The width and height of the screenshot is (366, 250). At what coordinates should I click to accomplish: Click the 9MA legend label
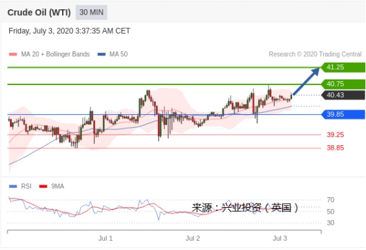click(x=57, y=187)
